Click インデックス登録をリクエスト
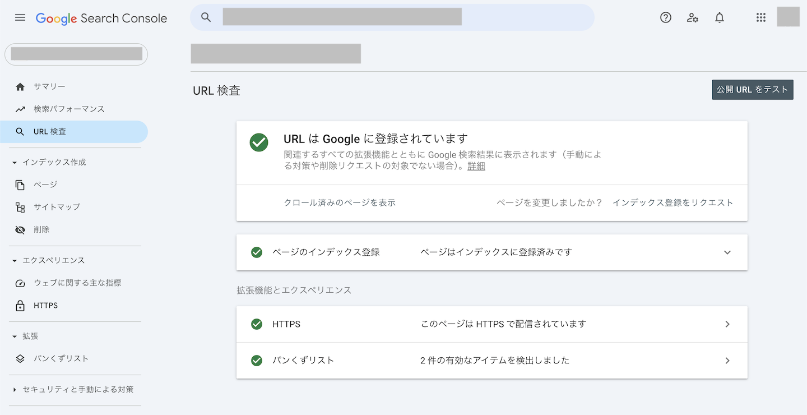Screen dimensions: 807x415 673,203
